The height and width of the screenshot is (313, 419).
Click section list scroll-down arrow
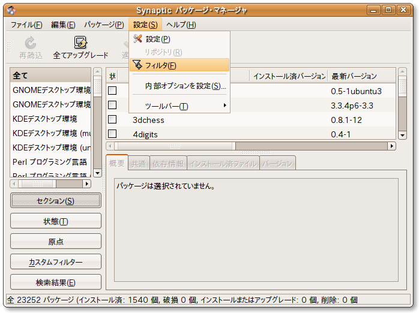tap(97, 173)
